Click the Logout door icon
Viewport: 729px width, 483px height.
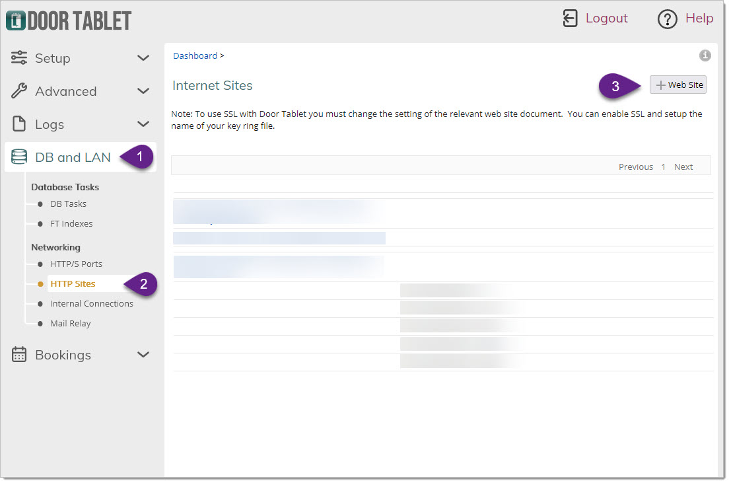point(570,19)
